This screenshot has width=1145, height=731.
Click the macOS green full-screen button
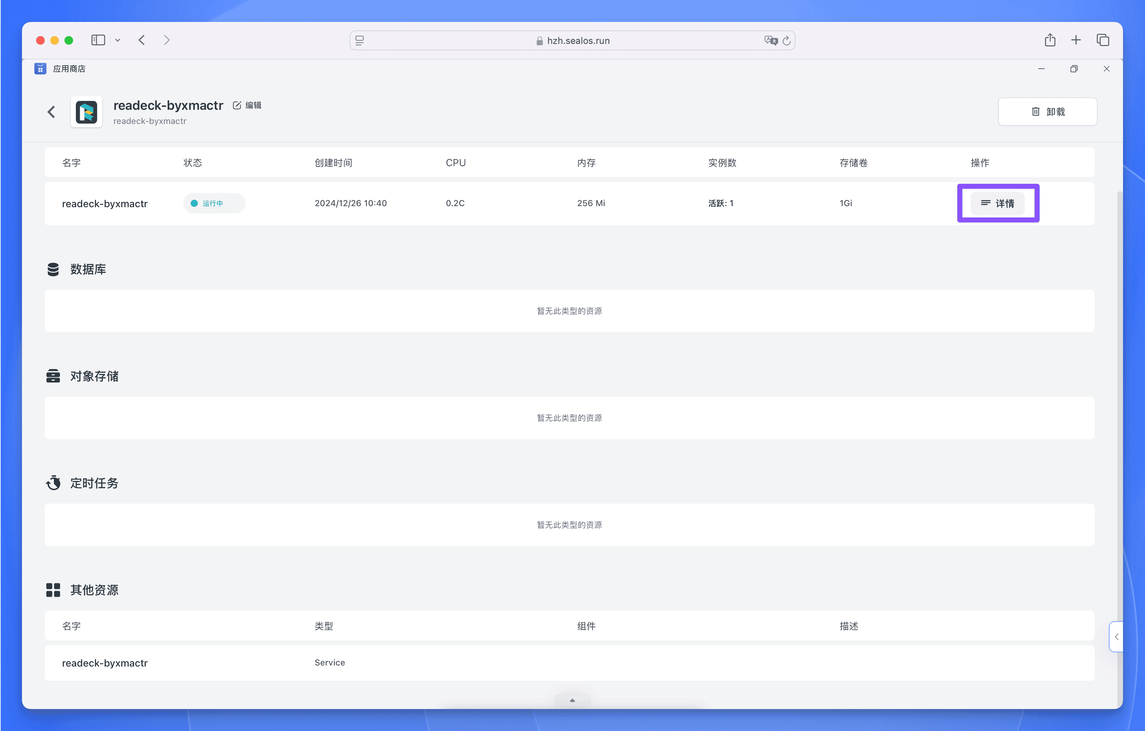click(x=69, y=40)
